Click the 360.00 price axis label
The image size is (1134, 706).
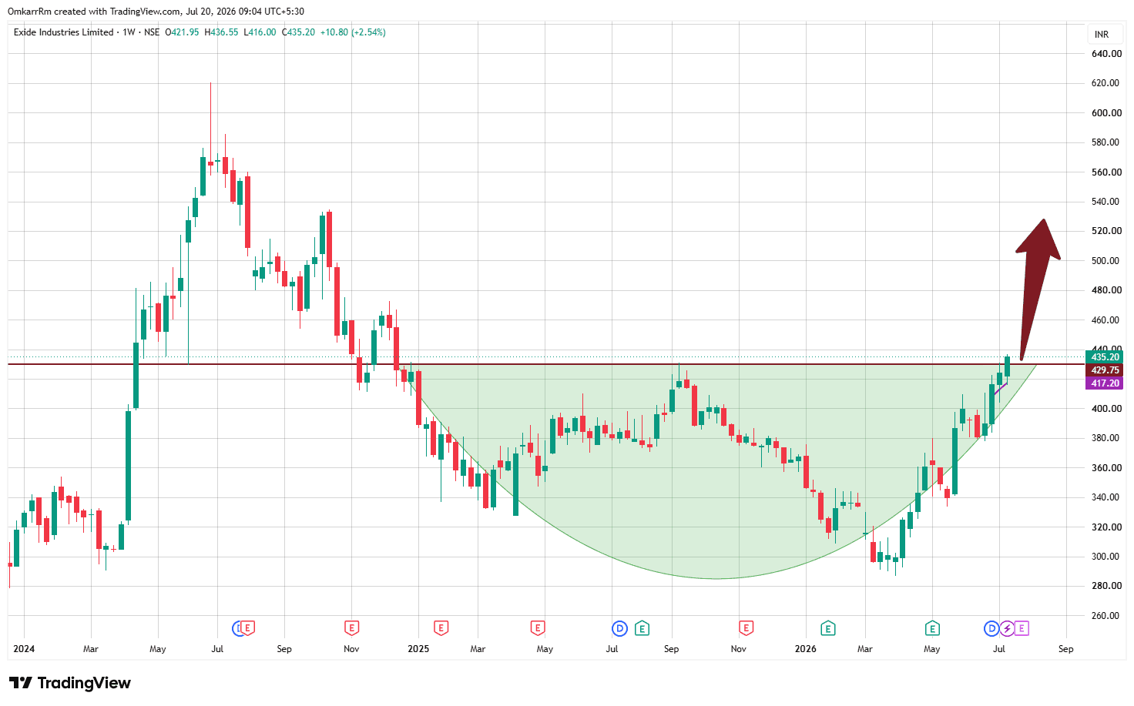[1106, 468]
